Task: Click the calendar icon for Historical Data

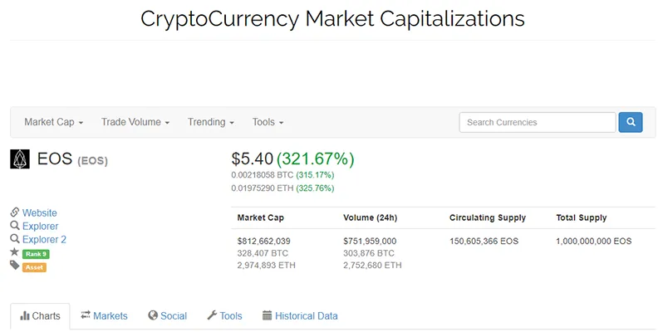Action: (267, 315)
